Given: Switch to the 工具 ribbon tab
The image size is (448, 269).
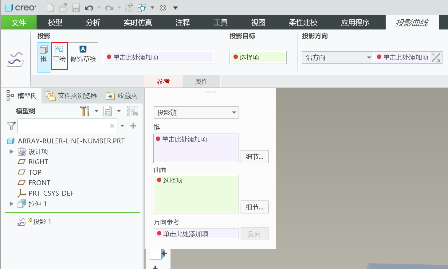Looking at the screenshot, I should tap(221, 22).
